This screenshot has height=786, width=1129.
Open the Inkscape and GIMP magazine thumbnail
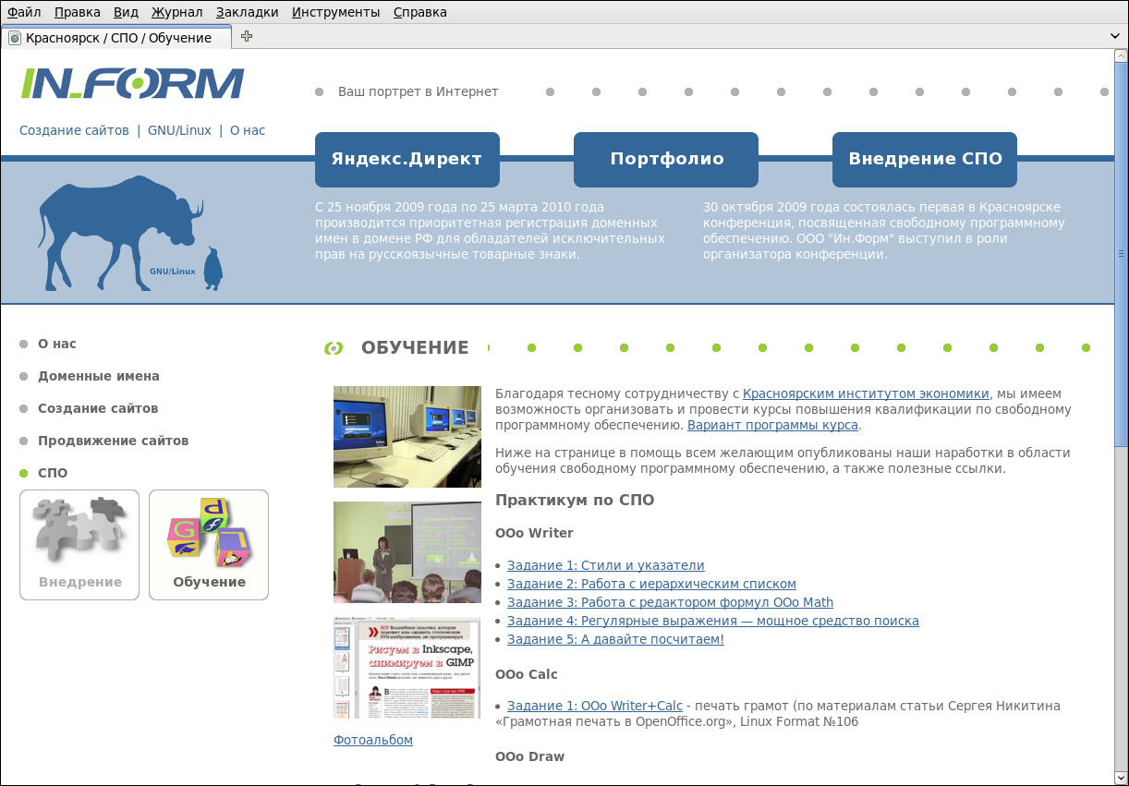point(407,668)
